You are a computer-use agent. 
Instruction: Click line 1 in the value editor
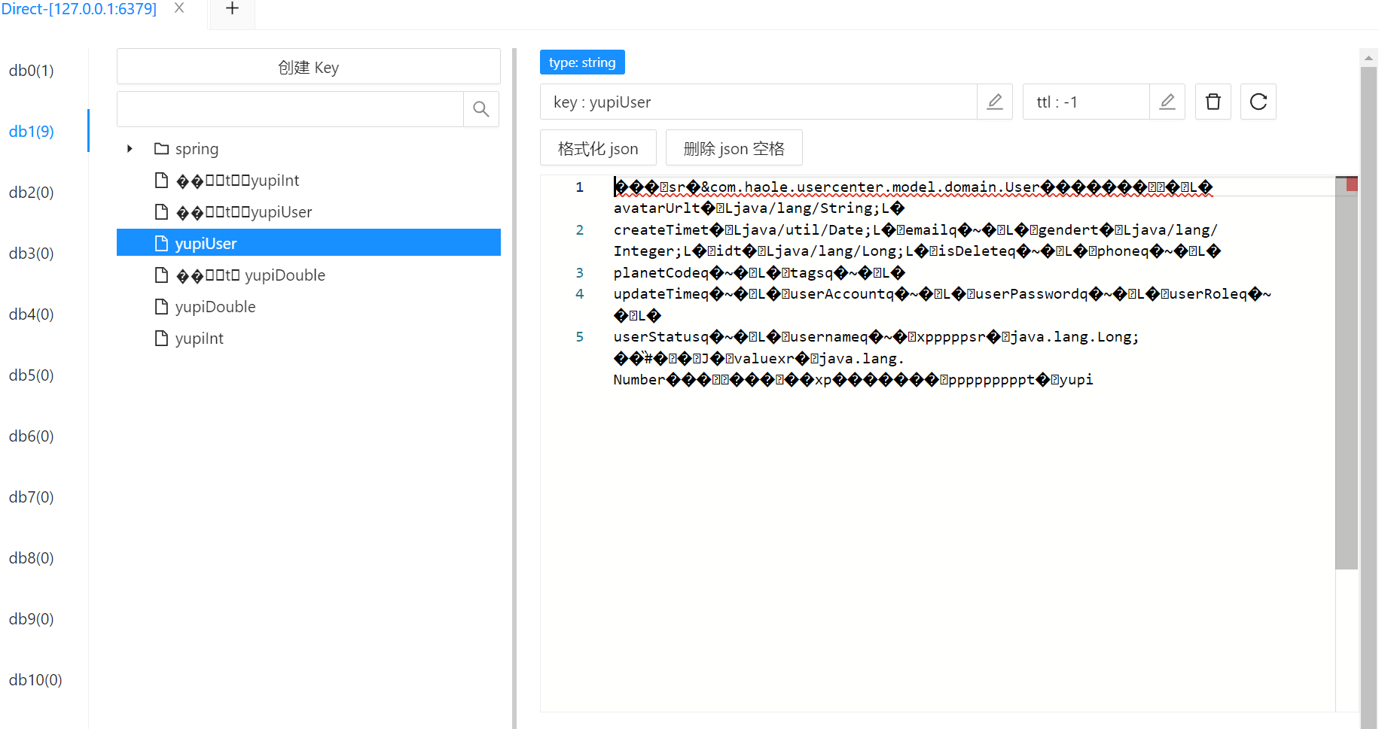[x=913, y=187]
